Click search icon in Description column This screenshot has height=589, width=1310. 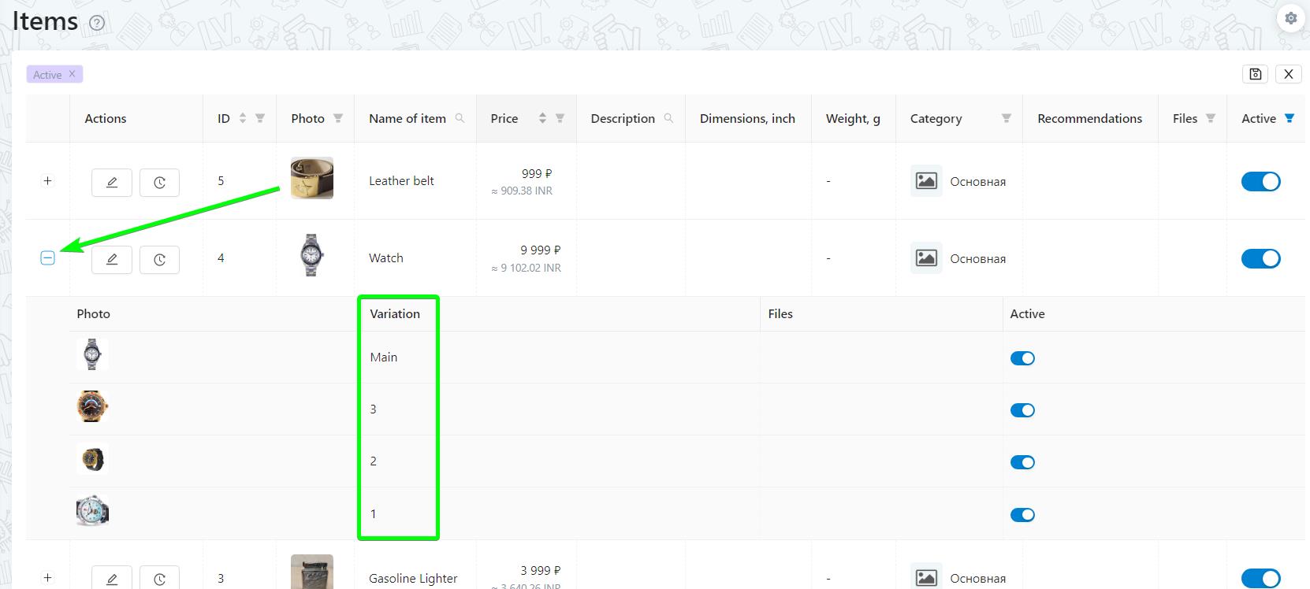coord(668,118)
